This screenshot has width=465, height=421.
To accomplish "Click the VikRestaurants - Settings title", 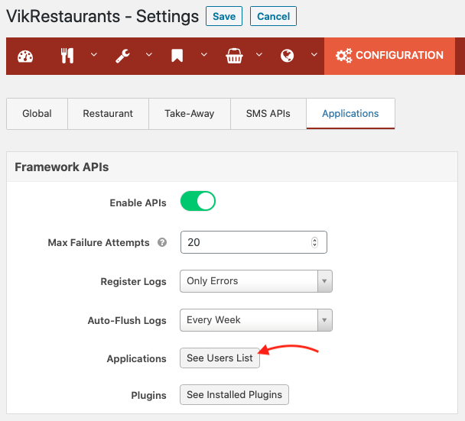I will point(102,16).
